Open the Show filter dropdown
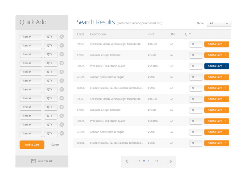 [x=219, y=23]
